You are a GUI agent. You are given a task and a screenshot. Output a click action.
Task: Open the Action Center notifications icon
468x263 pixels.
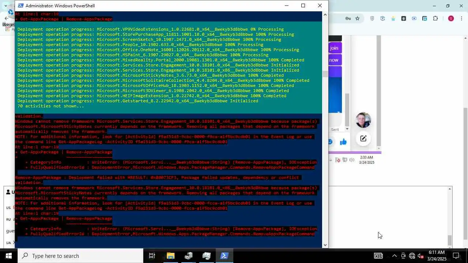coord(456,256)
